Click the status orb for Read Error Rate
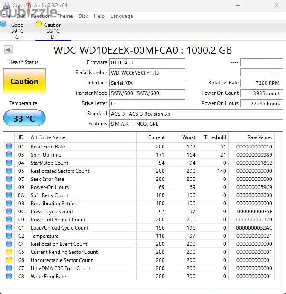This screenshot has height=294, width=286. point(9,146)
